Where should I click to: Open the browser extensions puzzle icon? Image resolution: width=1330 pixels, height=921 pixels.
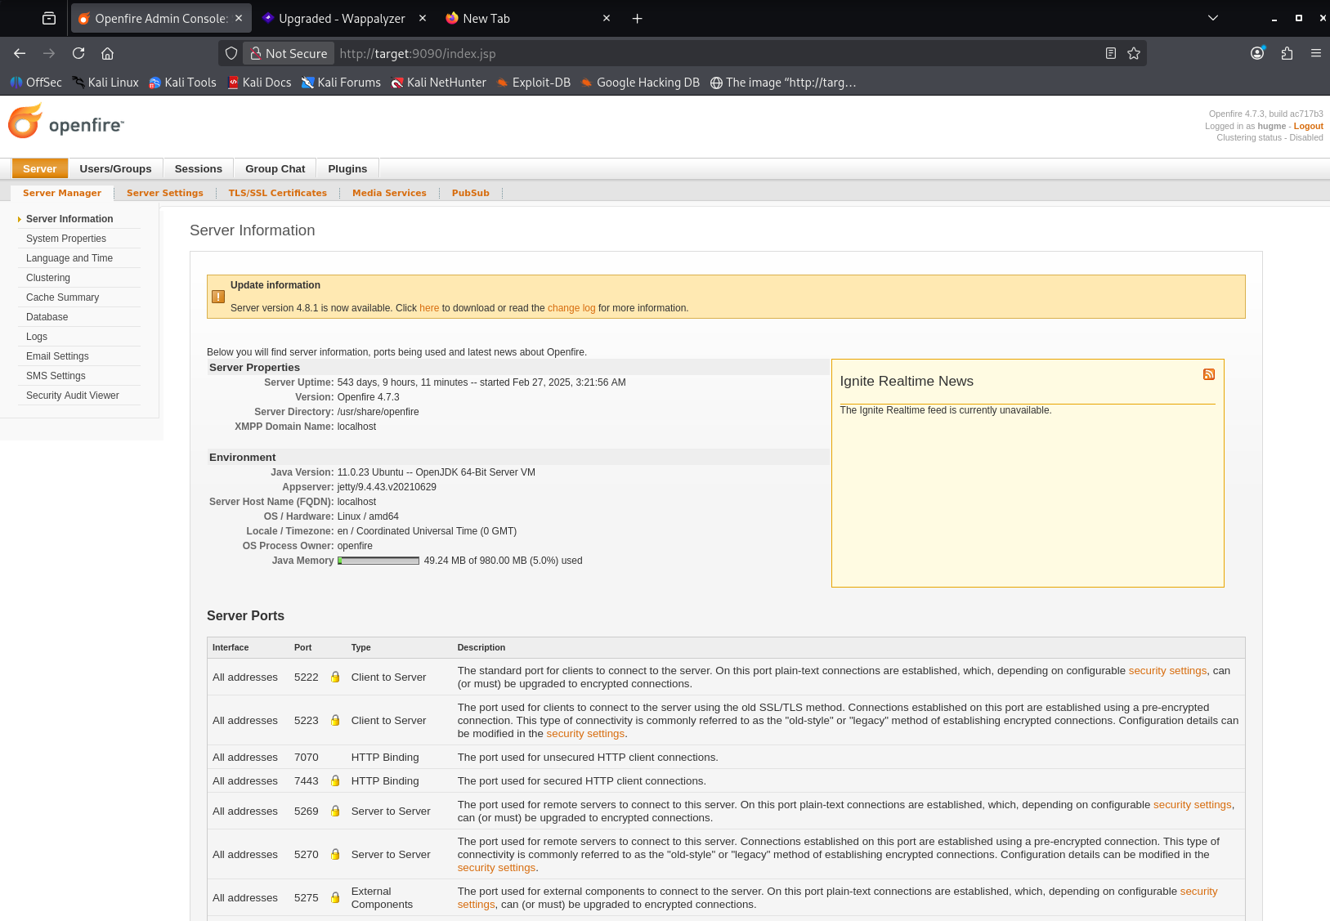tap(1287, 53)
